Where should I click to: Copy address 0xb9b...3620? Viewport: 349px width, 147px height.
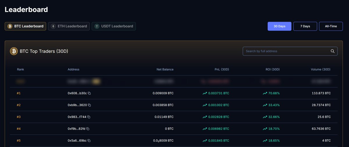[89, 105]
